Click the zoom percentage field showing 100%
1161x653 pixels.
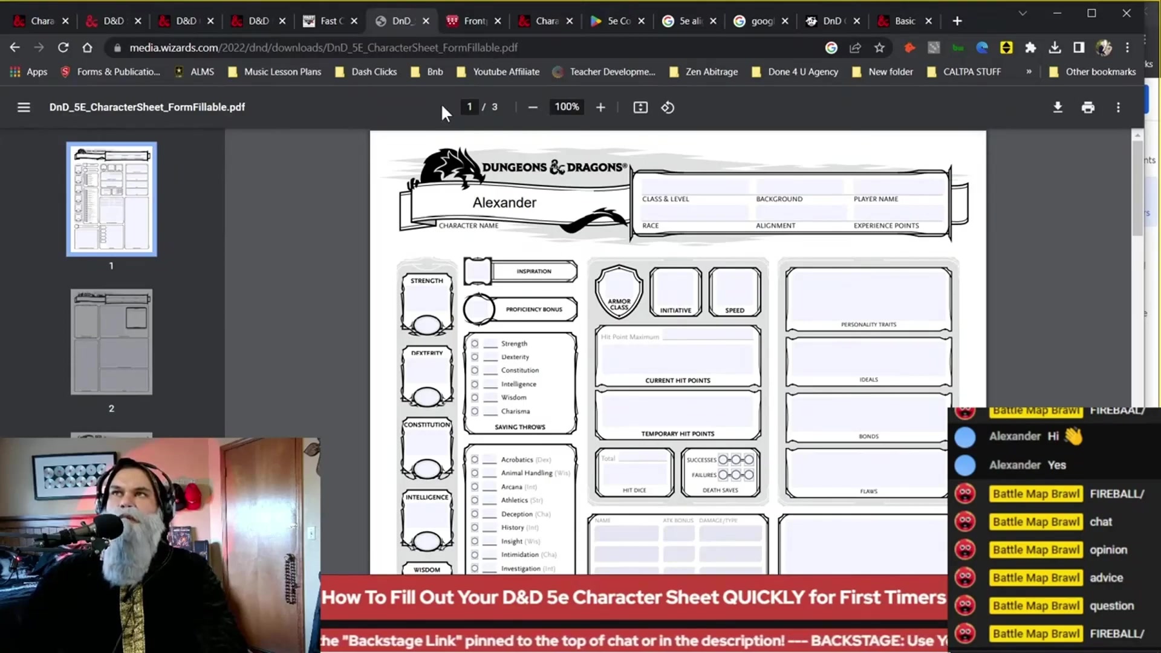tap(567, 107)
